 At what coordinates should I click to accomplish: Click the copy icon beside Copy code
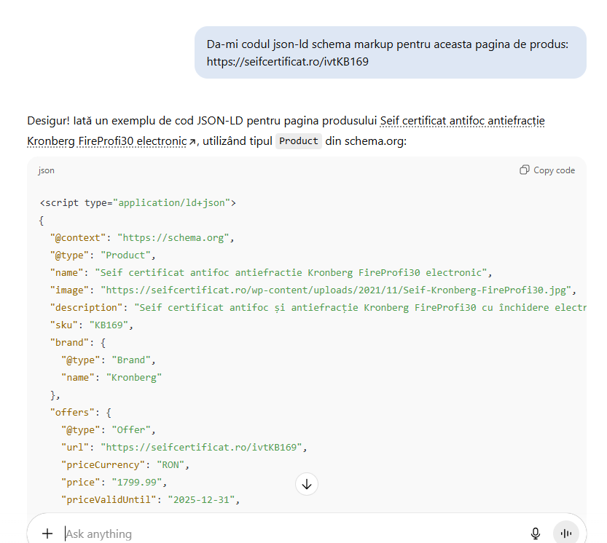(x=524, y=170)
